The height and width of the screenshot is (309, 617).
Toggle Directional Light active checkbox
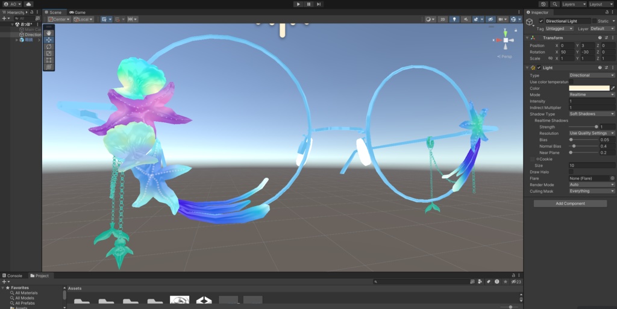pyautogui.click(x=541, y=21)
